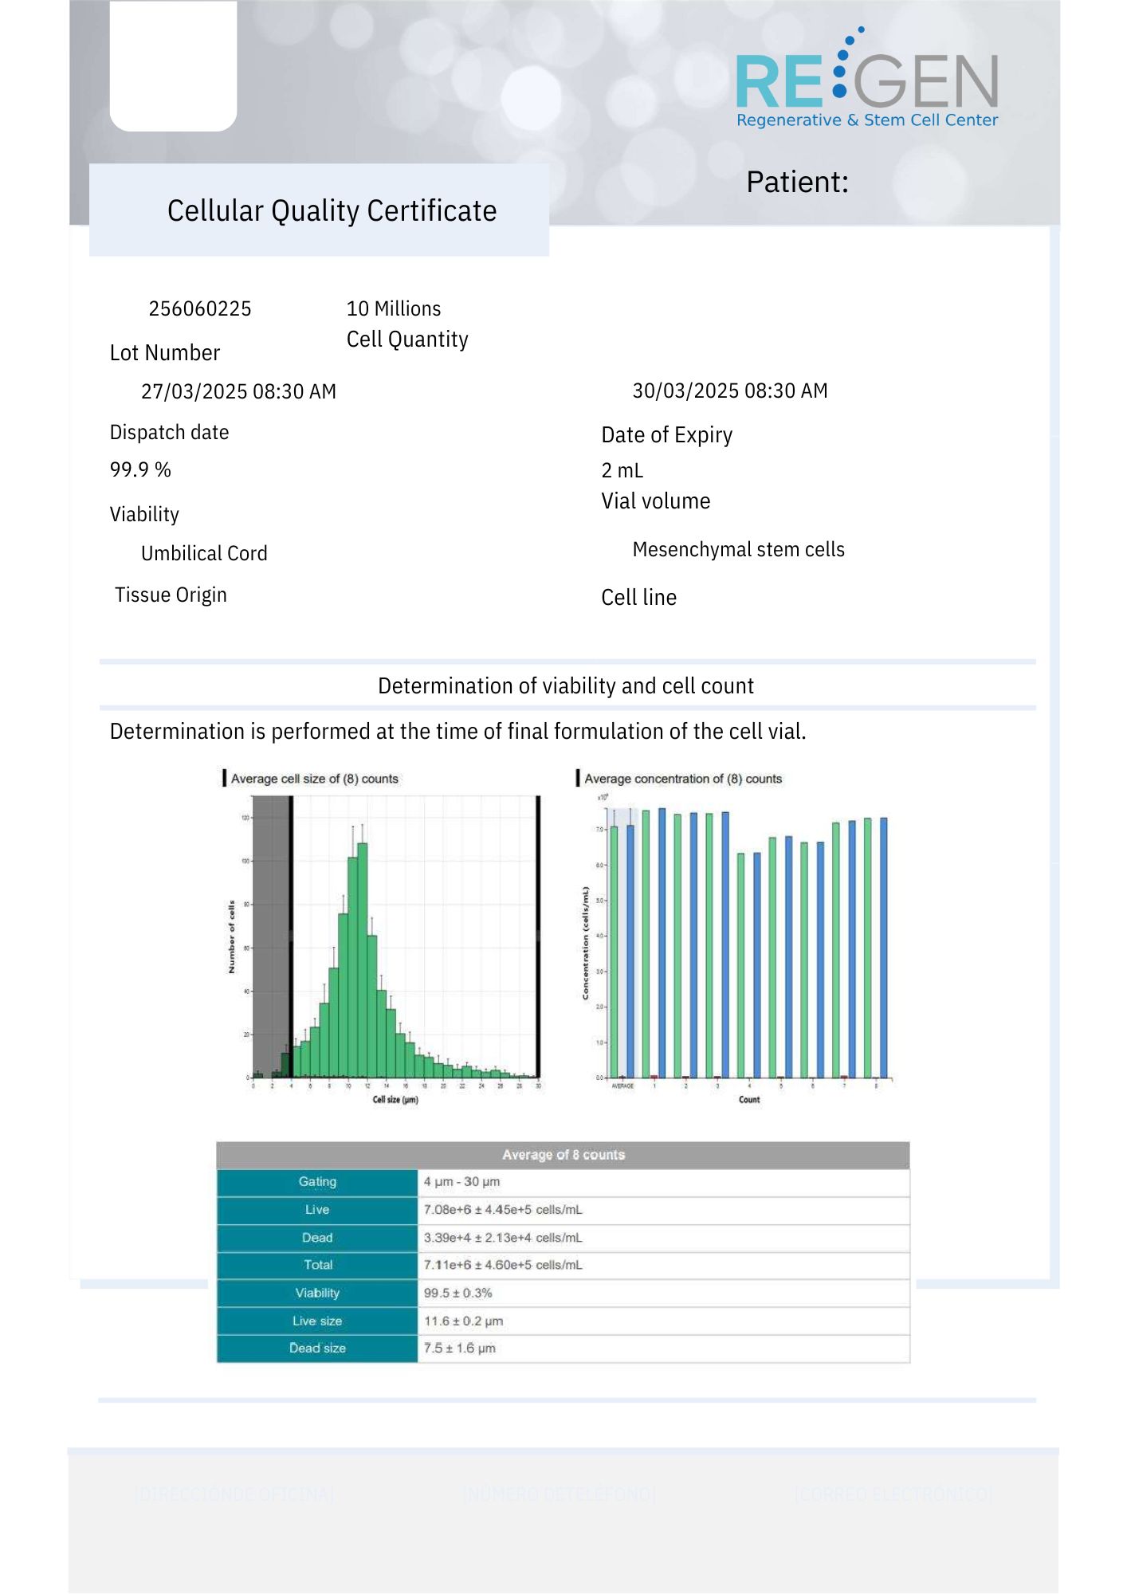This screenshot has width=1127, height=1594.
Task: Click the 'Tissue Origin' label
Action: click(x=171, y=595)
